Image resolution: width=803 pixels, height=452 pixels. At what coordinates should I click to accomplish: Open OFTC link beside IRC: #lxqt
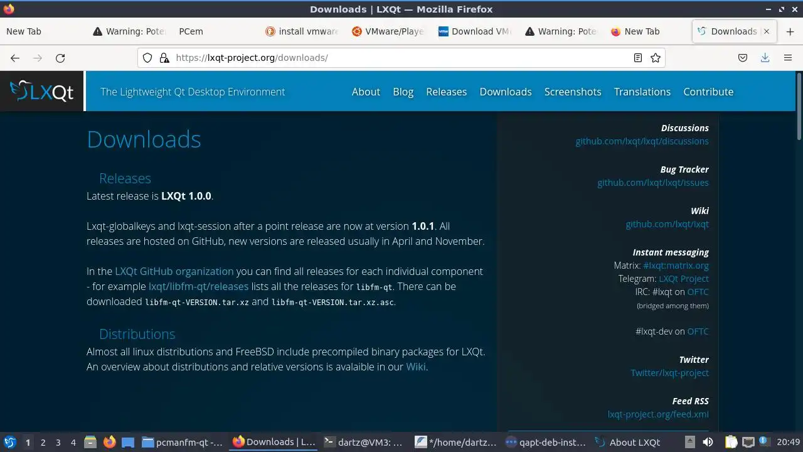coord(698,292)
